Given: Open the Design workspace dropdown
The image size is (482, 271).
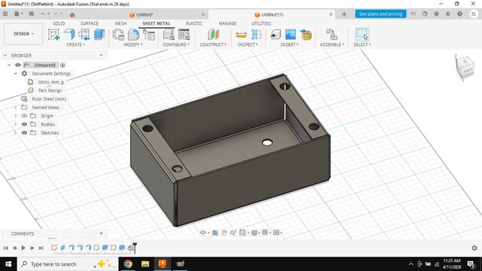Looking at the screenshot, I should click(x=23, y=34).
